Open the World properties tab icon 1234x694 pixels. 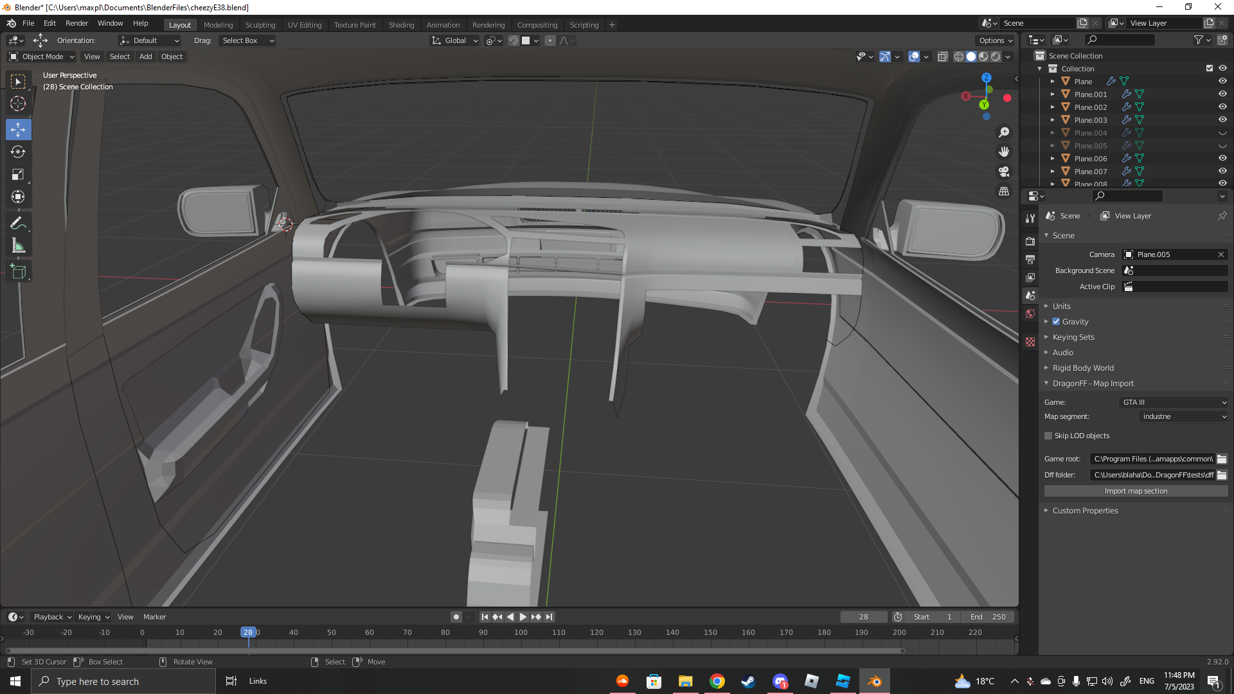click(x=1030, y=314)
